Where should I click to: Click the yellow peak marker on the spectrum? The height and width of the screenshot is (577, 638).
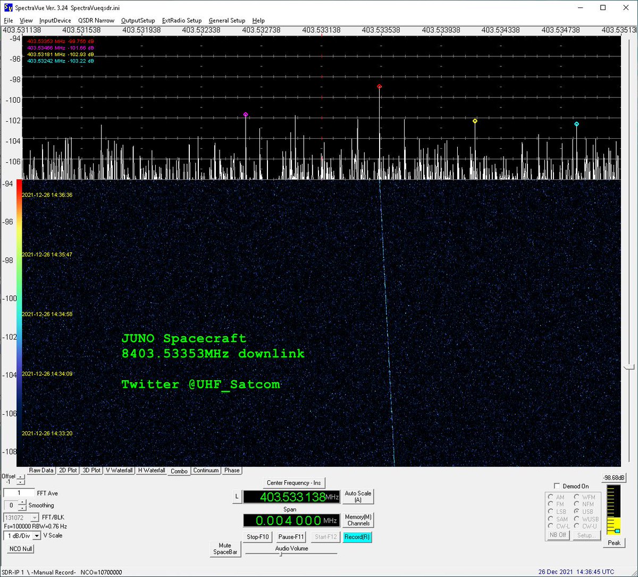(x=475, y=121)
